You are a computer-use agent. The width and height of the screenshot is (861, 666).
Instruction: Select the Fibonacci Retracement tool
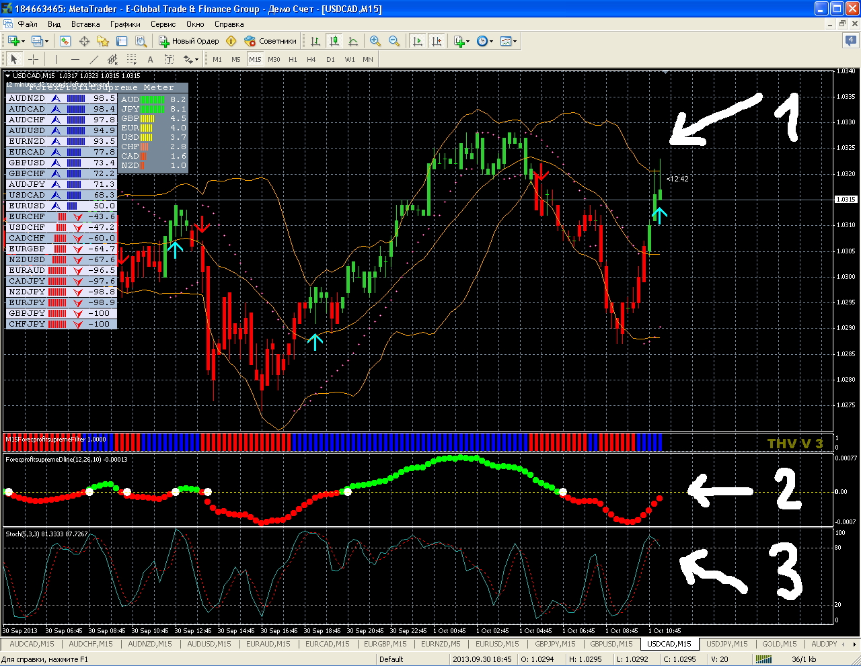point(131,59)
